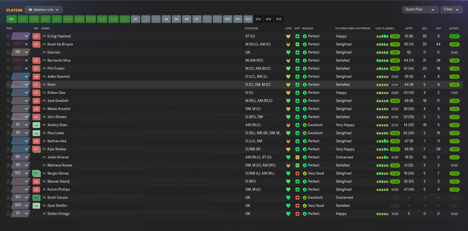
Task: Click the Excellent morale icon for Jérémy Doku
Action: click(305, 125)
